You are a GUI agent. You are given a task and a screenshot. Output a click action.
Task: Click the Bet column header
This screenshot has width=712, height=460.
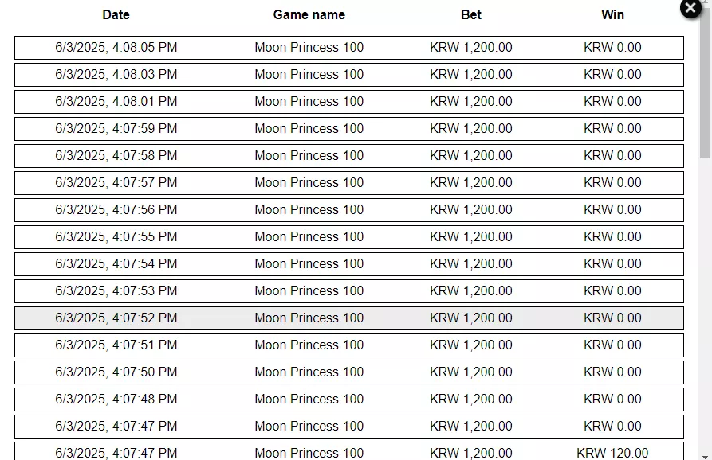pos(471,14)
